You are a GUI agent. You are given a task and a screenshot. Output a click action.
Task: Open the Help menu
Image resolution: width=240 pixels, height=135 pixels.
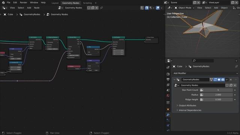coord(43,3)
